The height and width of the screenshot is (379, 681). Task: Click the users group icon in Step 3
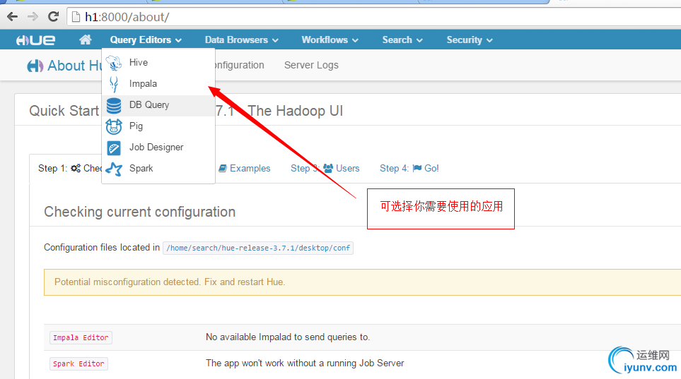(328, 168)
